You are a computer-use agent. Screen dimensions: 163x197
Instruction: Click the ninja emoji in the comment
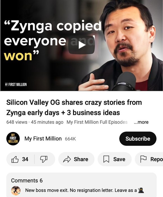[141, 190]
